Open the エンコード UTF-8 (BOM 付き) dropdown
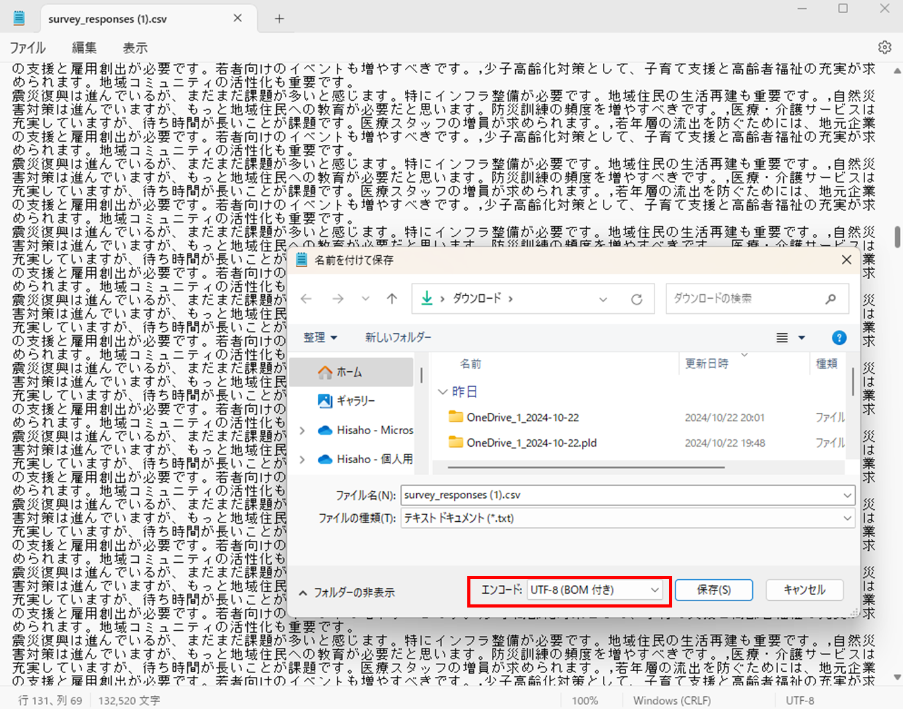The height and width of the screenshot is (709, 903). pyautogui.click(x=595, y=590)
